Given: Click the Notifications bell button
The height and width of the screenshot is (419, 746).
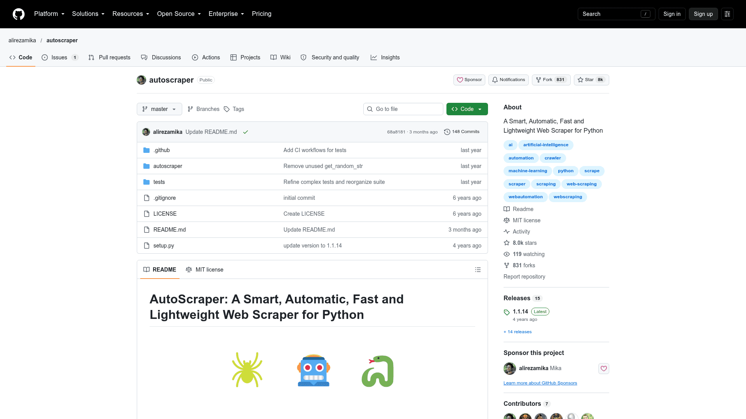Looking at the screenshot, I should click(509, 80).
